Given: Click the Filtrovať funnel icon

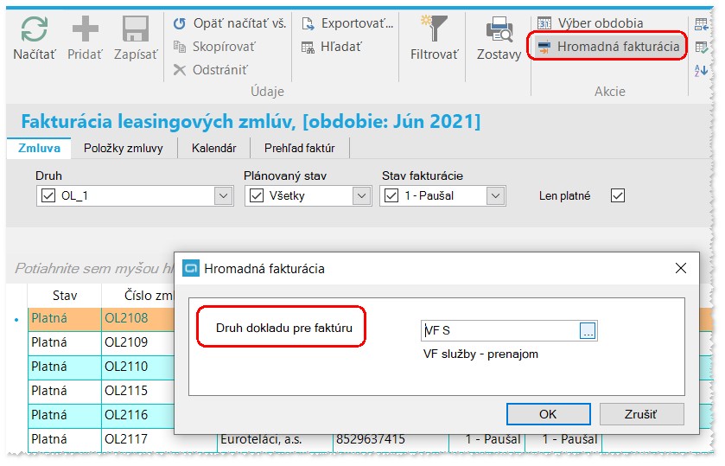Looking at the screenshot, I should click(x=434, y=29).
